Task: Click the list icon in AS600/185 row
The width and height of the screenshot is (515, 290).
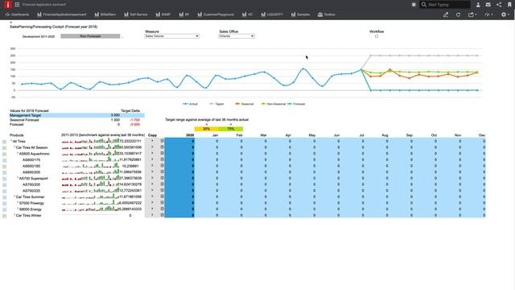Action: coord(162,166)
